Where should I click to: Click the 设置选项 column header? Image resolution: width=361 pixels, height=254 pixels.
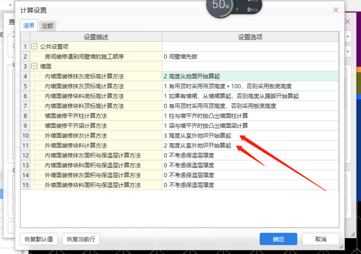click(x=250, y=37)
